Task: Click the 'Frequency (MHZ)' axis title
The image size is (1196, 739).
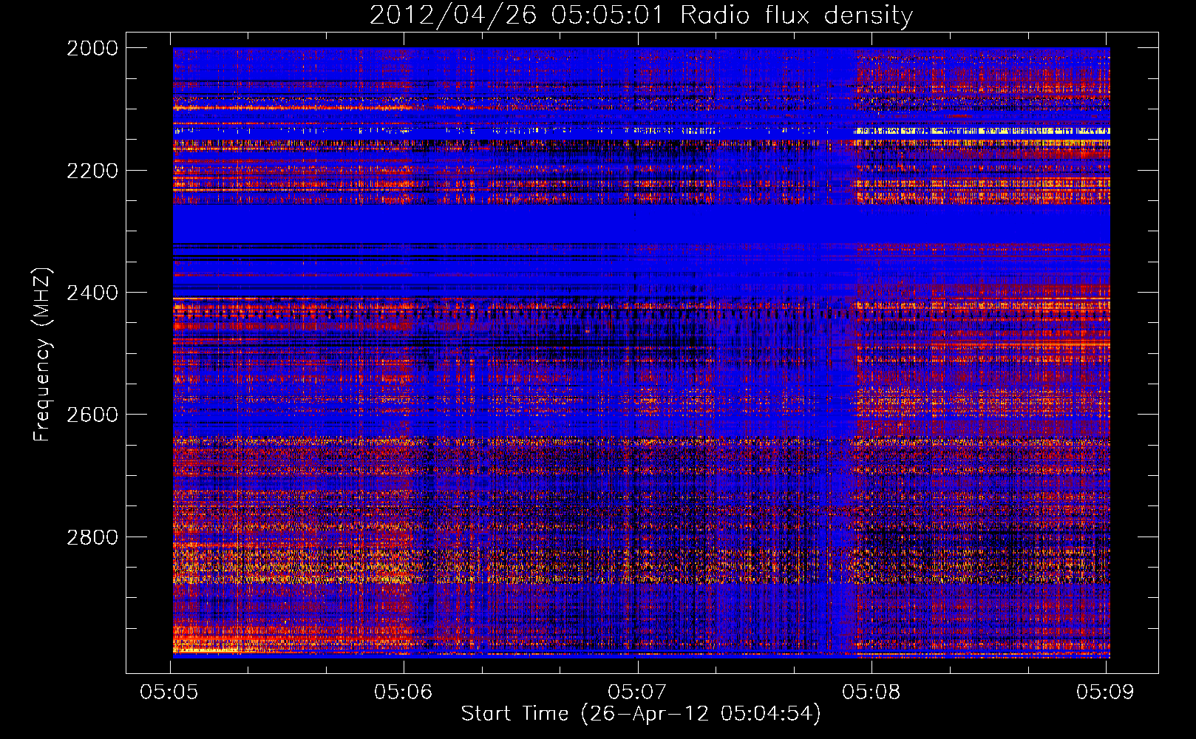Action: [42, 355]
